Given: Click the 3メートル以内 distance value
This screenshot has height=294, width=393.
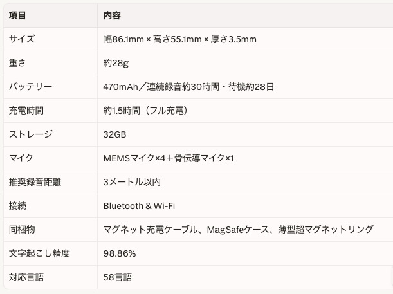Looking at the screenshot, I should 132,182.
